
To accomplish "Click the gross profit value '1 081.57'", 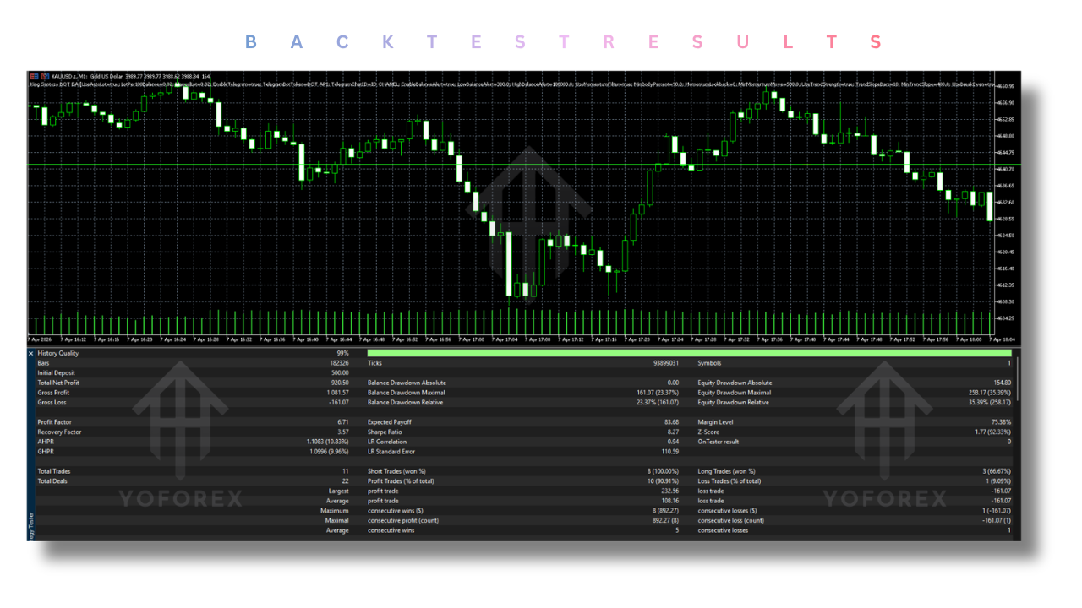I will pyautogui.click(x=337, y=393).
